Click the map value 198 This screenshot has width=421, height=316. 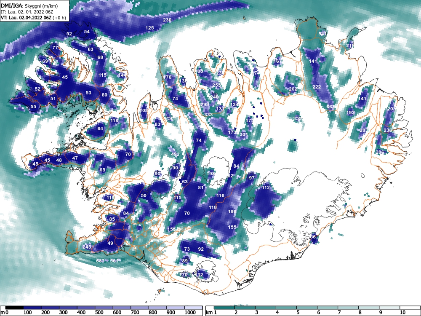[211, 174]
